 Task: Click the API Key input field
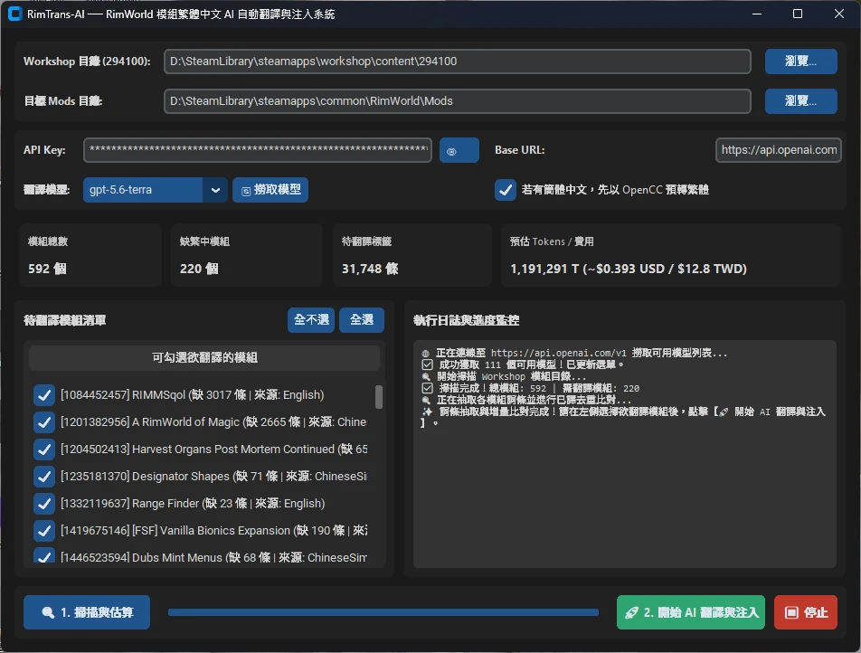[258, 150]
